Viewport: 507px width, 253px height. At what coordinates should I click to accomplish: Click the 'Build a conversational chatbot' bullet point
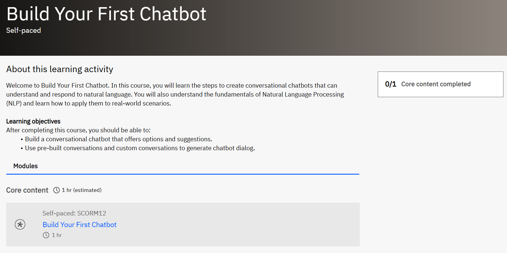pos(118,139)
